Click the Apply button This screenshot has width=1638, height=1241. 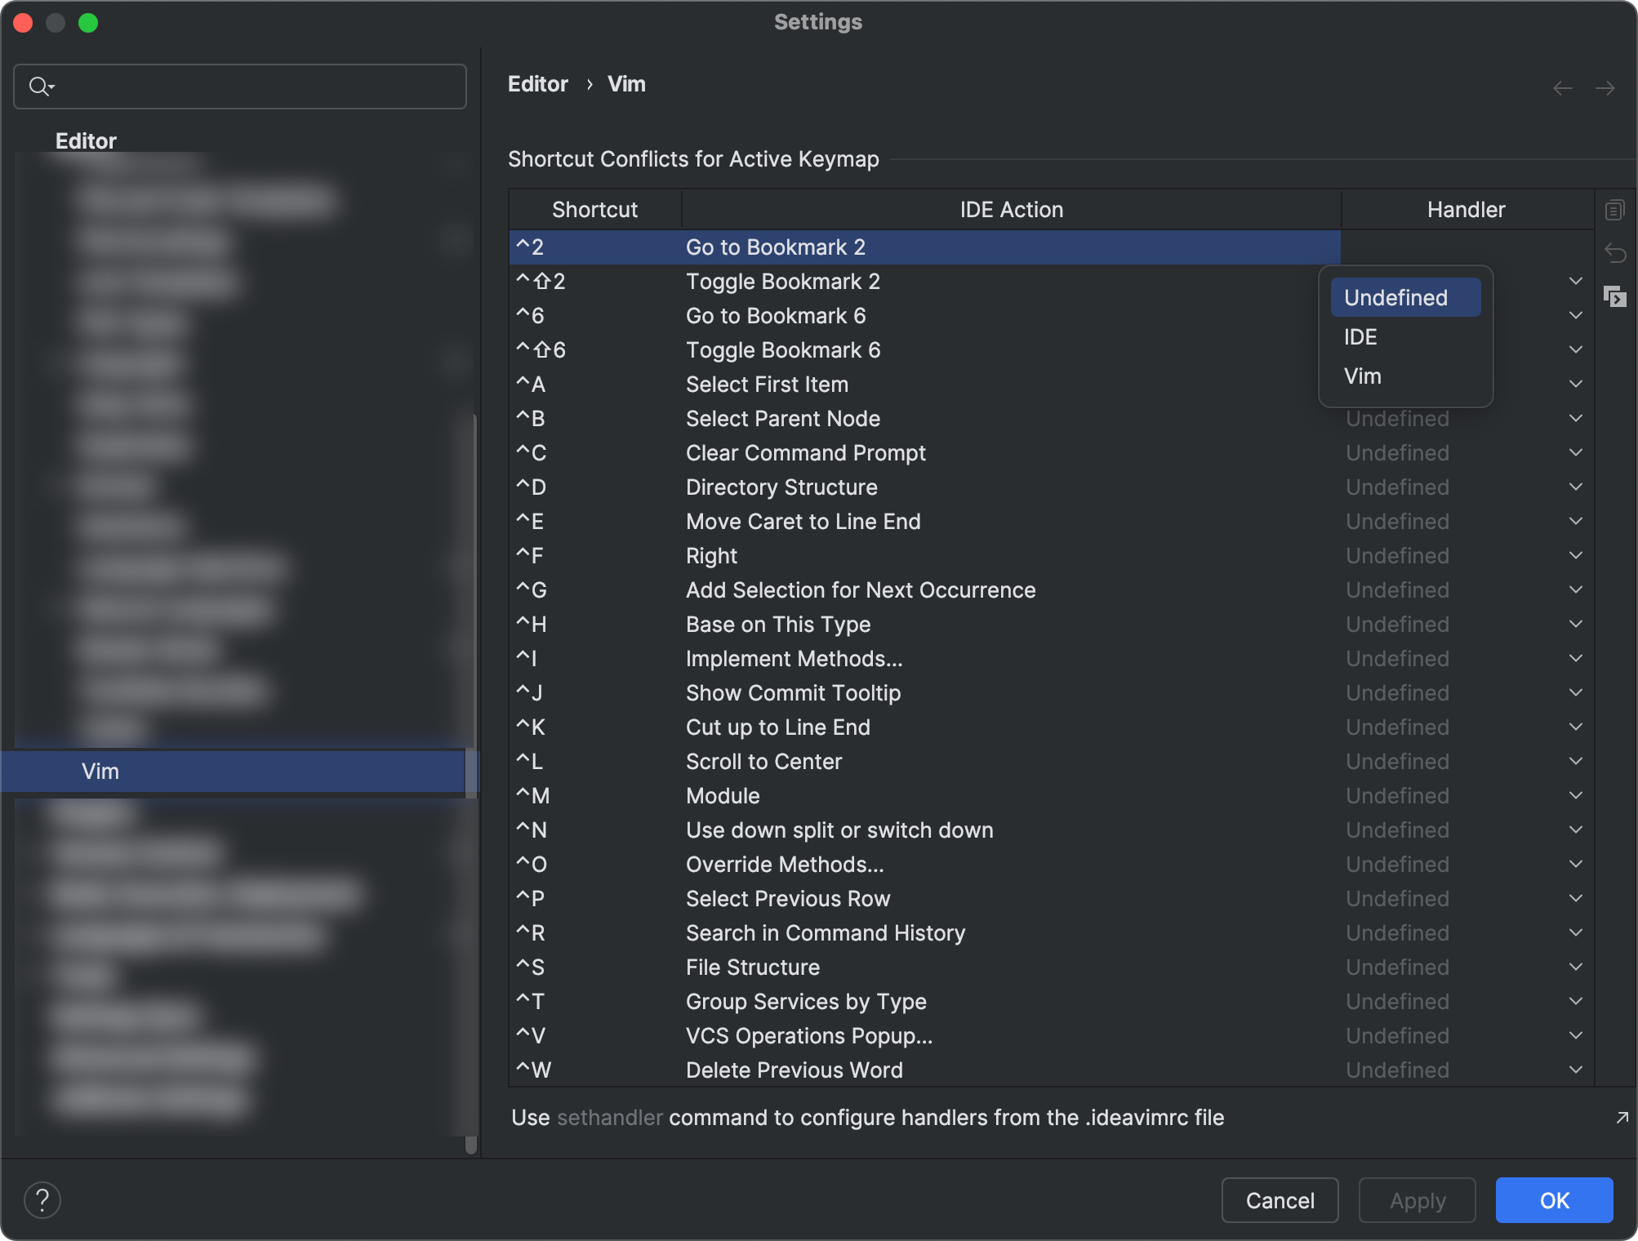(1417, 1200)
